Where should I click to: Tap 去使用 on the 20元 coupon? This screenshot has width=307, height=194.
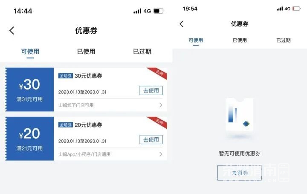151,139
